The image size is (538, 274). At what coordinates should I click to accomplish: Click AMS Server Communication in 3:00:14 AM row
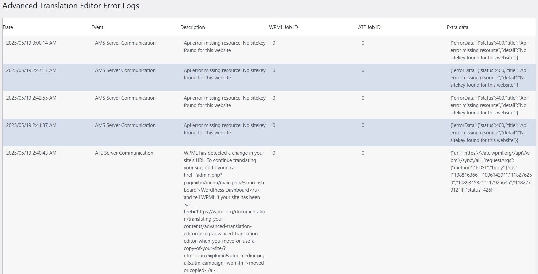(x=125, y=43)
